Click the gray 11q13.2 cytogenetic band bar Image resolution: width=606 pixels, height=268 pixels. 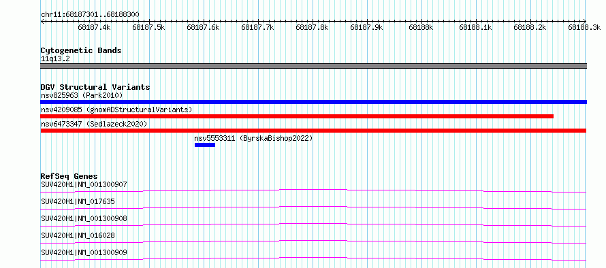point(313,66)
